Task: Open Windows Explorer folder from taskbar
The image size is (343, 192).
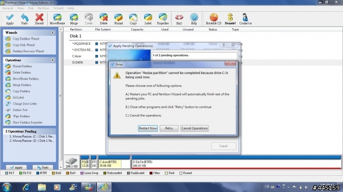Action: pyautogui.click(x=42, y=187)
